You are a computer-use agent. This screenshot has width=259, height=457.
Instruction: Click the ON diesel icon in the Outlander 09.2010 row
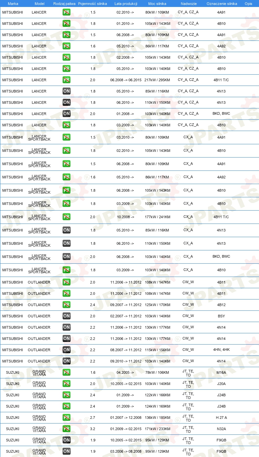66,361
